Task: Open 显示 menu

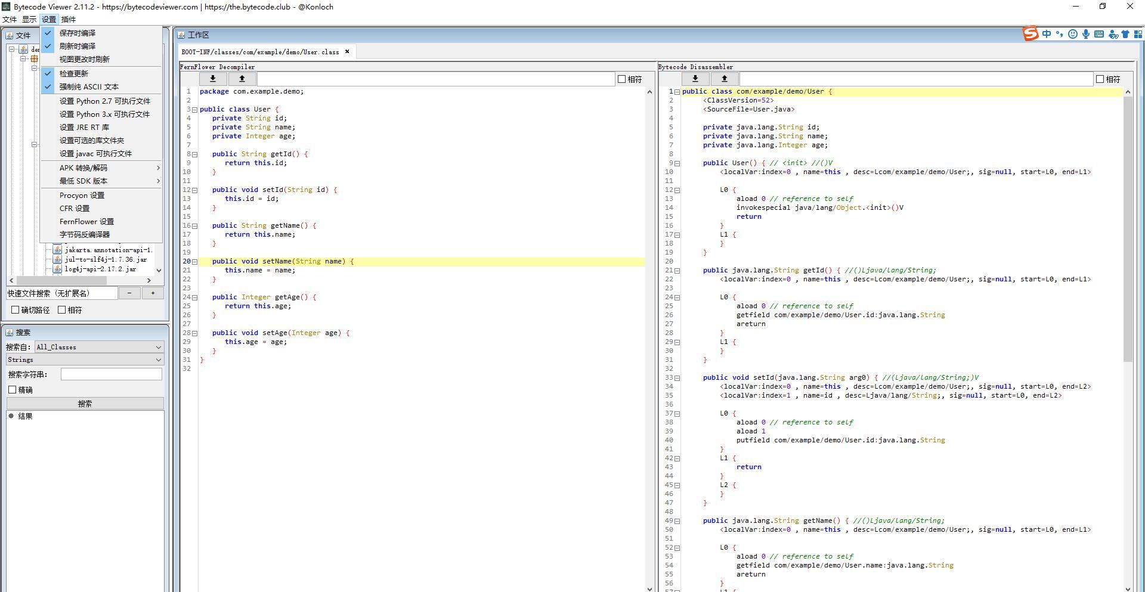Action: 29,20
